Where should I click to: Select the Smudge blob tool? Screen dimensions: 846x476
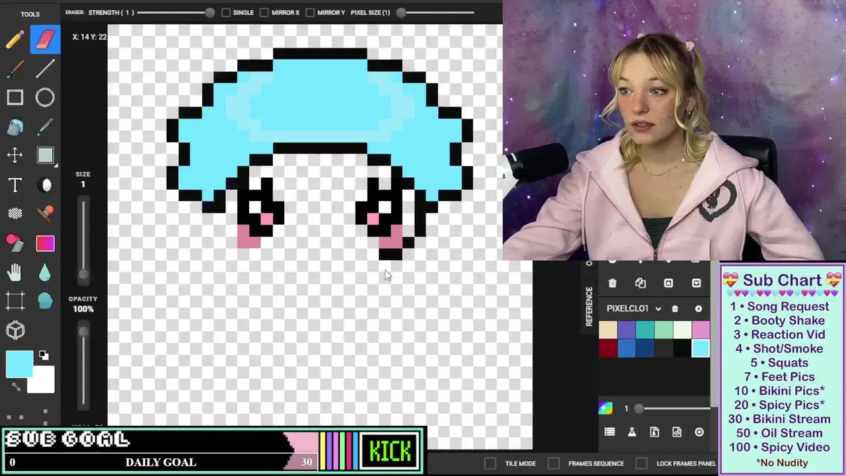tap(45, 301)
